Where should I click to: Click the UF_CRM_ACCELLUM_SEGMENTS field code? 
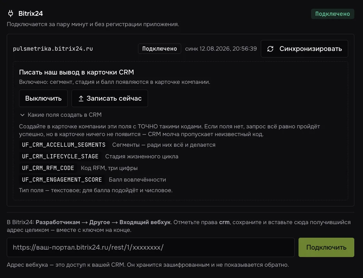(64, 145)
